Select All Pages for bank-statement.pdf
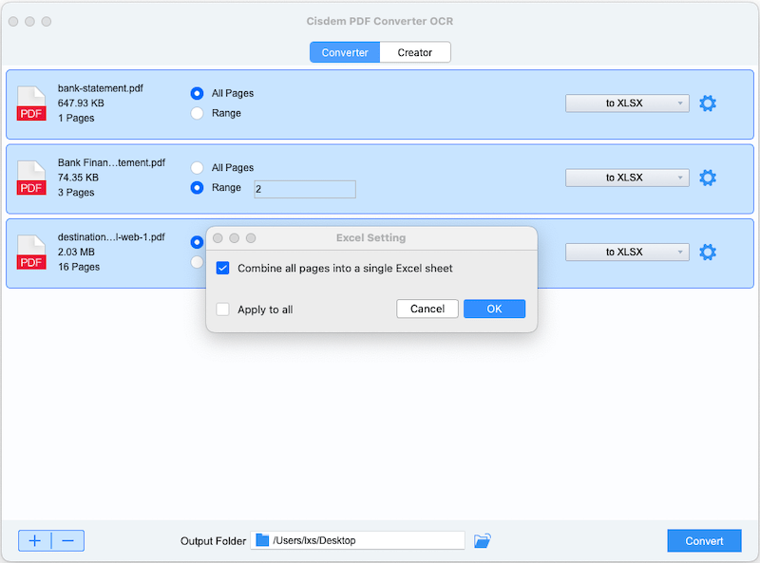Viewport: 760px width, 563px height. click(x=197, y=93)
